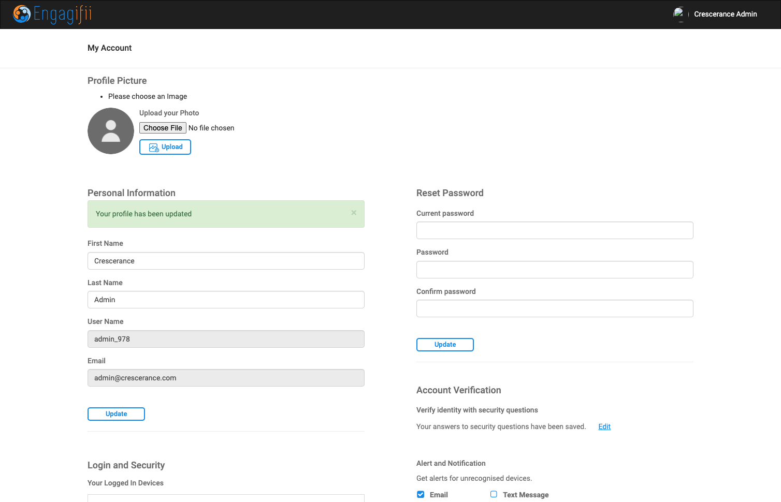This screenshot has height=502, width=781.
Task: Edit the First Name field
Action: (226, 261)
